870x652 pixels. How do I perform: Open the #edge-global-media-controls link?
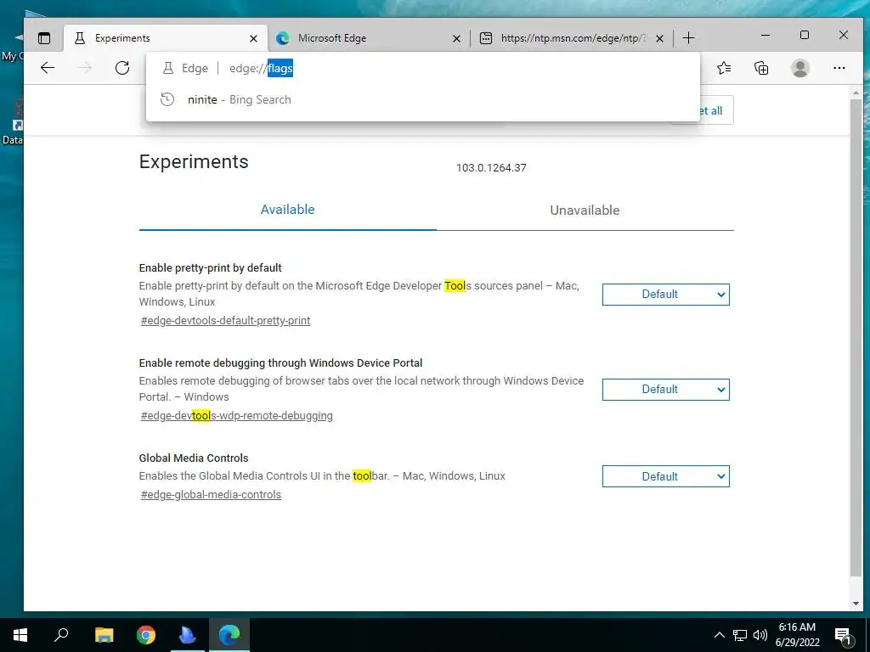click(x=211, y=495)
